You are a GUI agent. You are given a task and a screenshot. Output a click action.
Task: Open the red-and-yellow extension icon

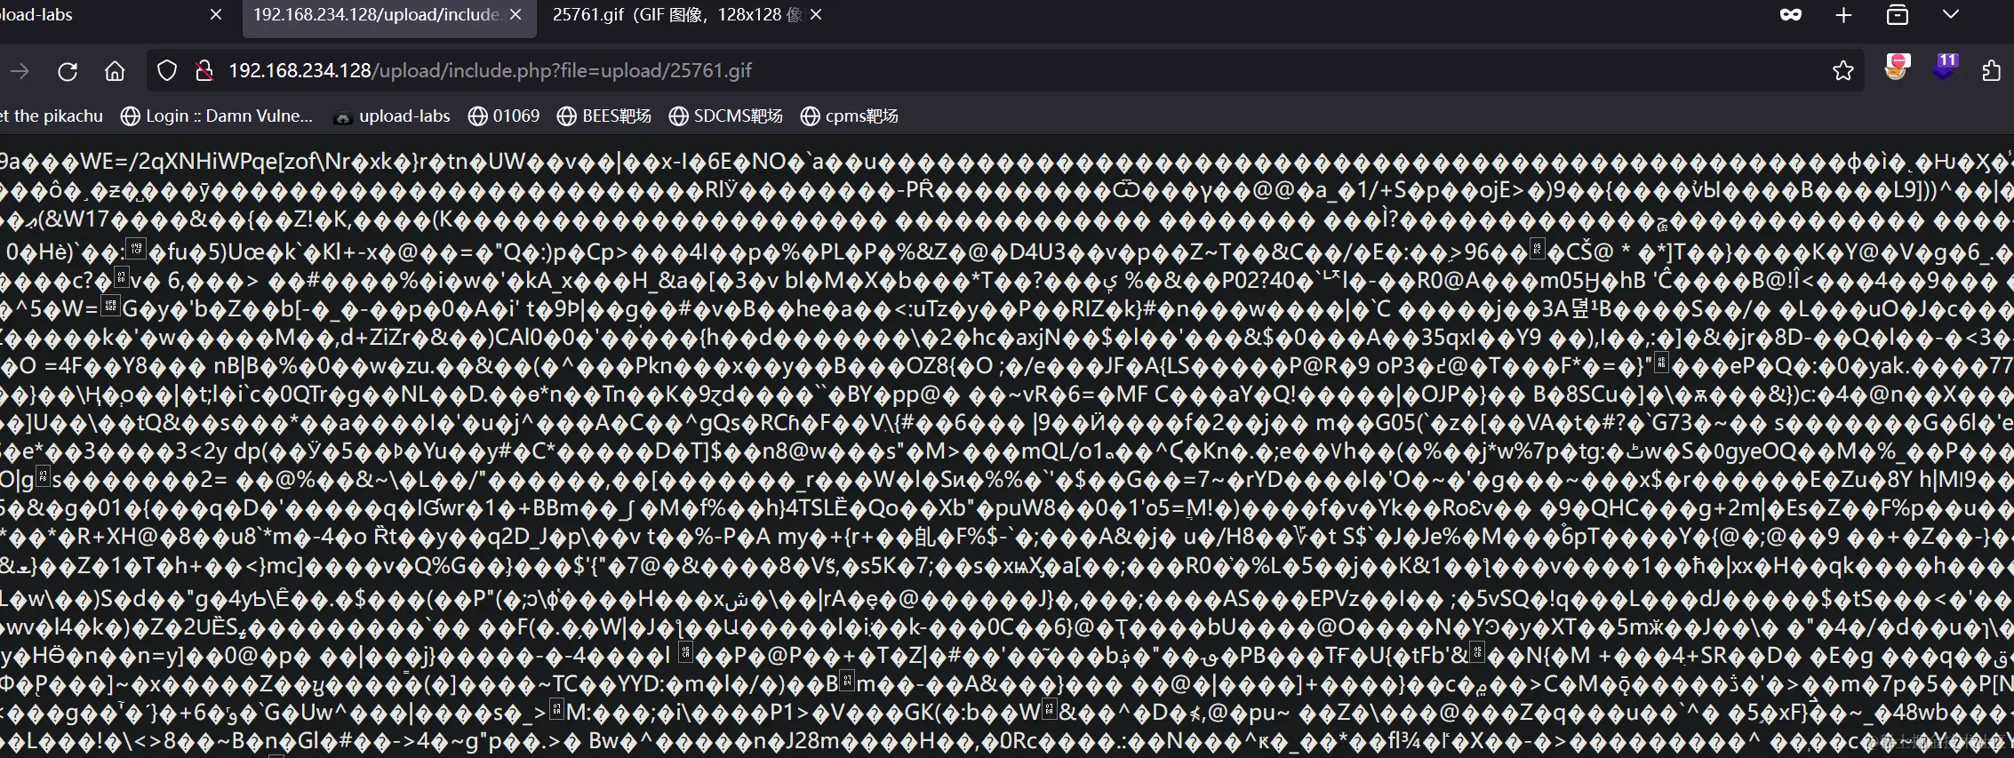click(x=1896, y=68)
